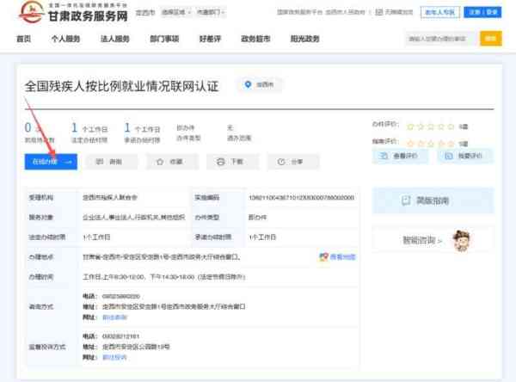Open the 简版指南 panel
This screenshot has height=382, width=516.
[x=433, y=200]
